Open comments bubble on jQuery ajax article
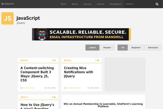 coord(55,97)
